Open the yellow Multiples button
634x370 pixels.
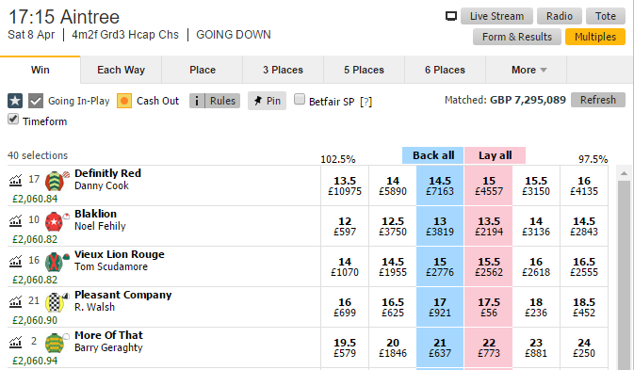point(595,37)
